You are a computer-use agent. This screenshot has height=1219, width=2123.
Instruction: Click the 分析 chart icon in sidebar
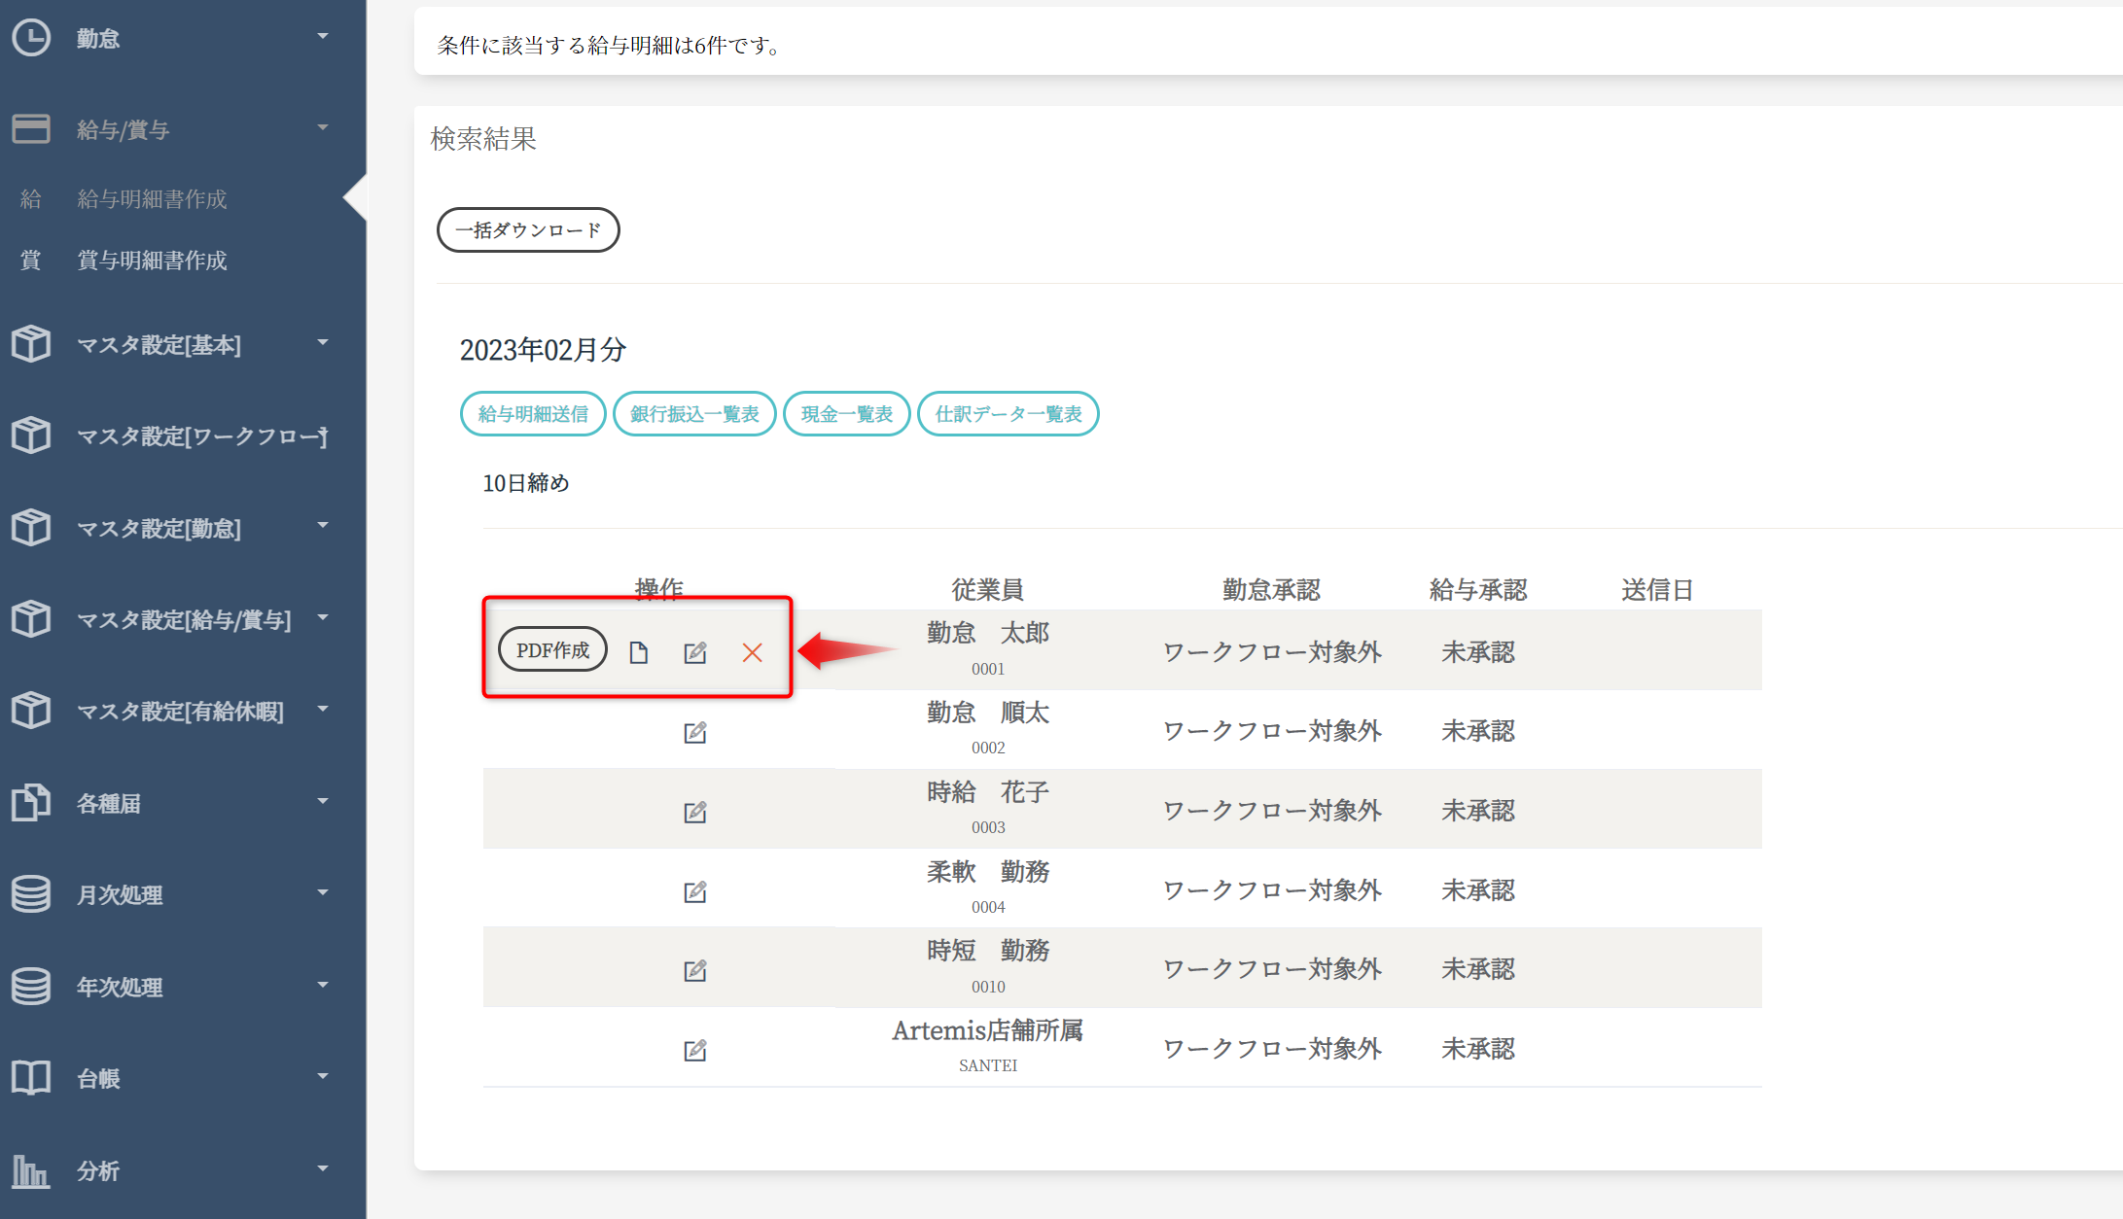(30, 1170)
